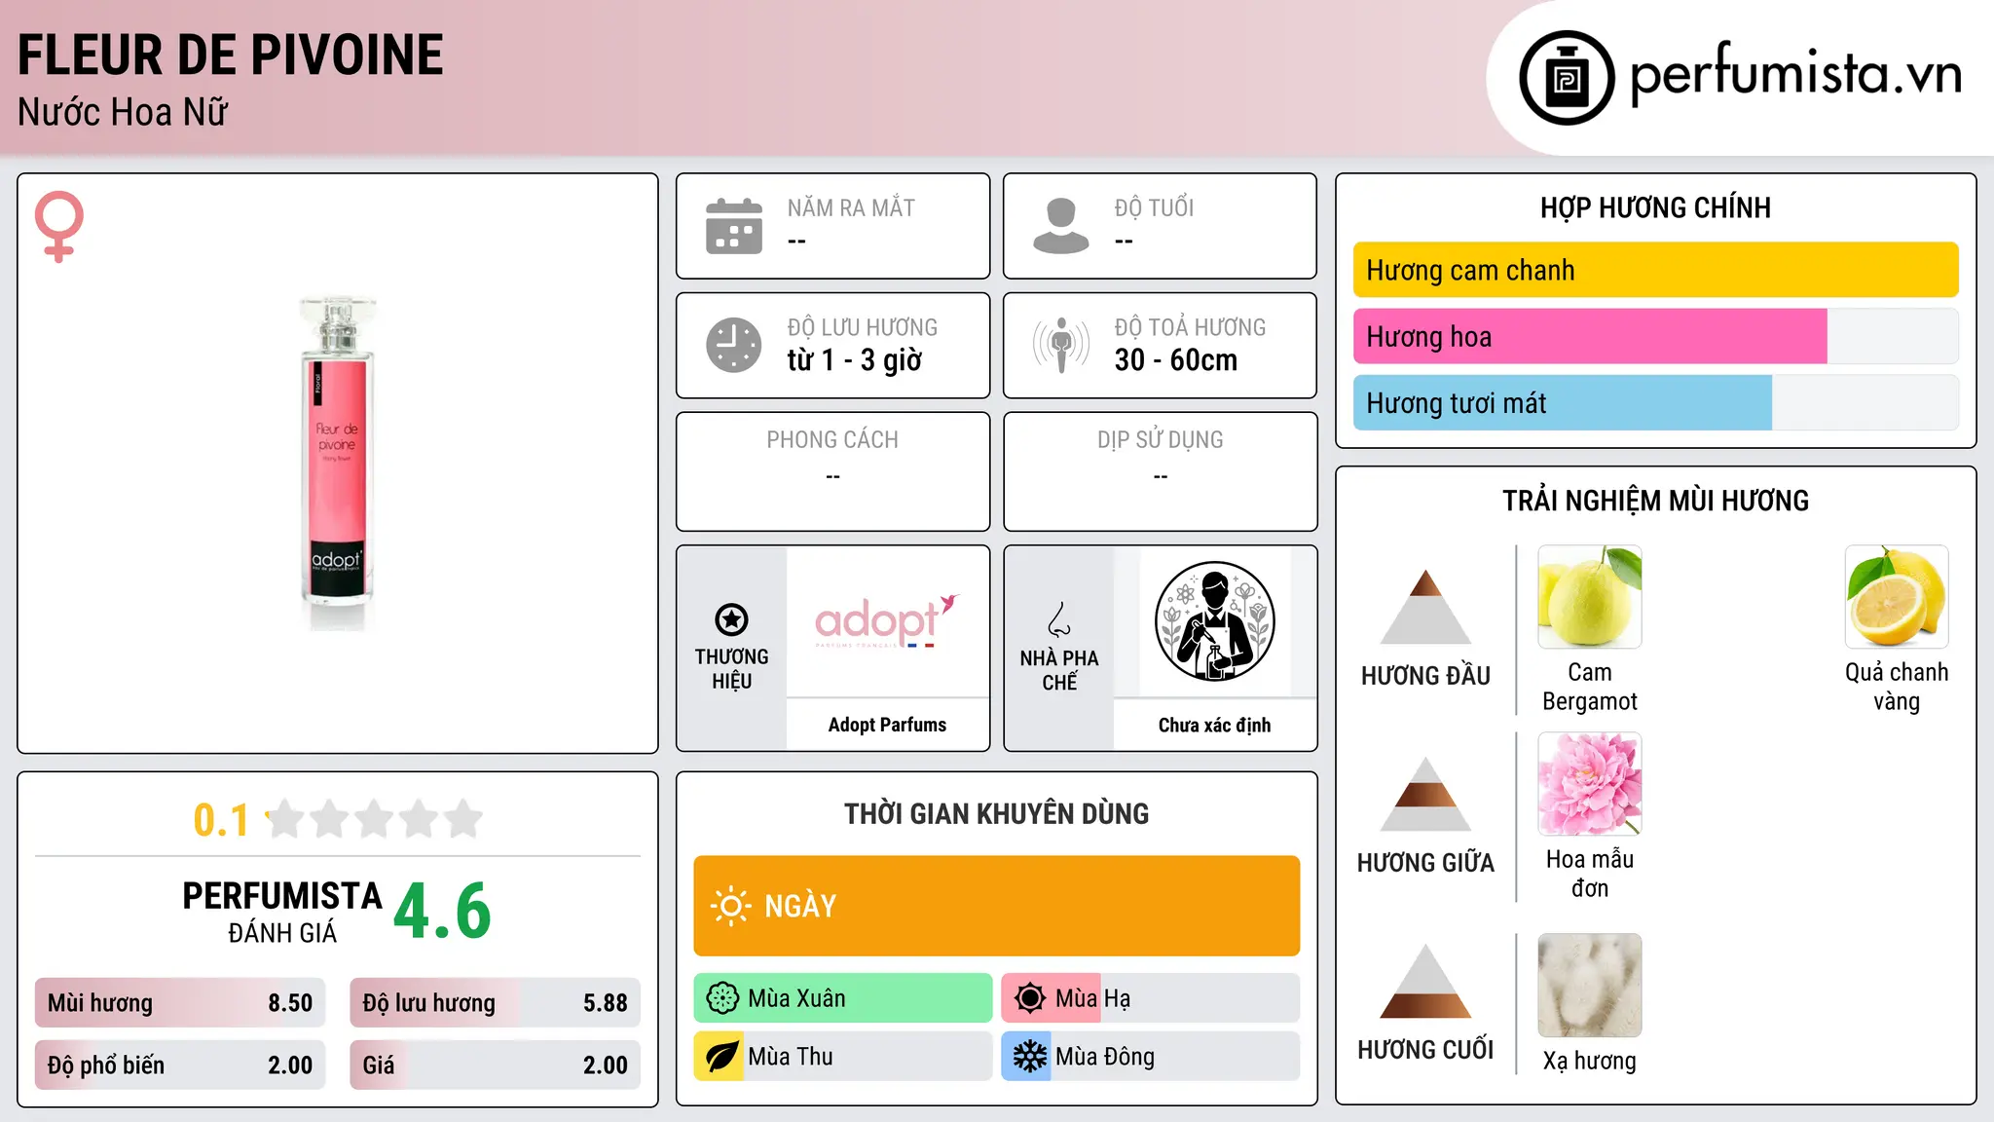Click the flower icon for Mùa Xuân
The width and height of the screenshot is (1994, 1122).
pos(722,998)
